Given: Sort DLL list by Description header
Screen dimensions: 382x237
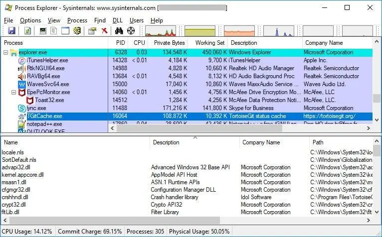Looking at the screenshot, I should (x=194, y=142).
